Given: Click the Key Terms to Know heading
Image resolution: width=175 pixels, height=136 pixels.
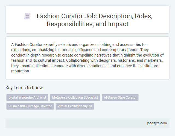Looking at the screenshot, I should 24,88.
